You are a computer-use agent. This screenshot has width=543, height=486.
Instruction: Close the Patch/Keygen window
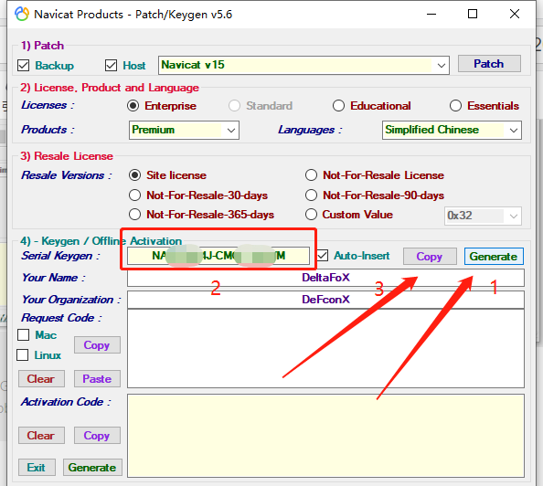tap(515, 15)
